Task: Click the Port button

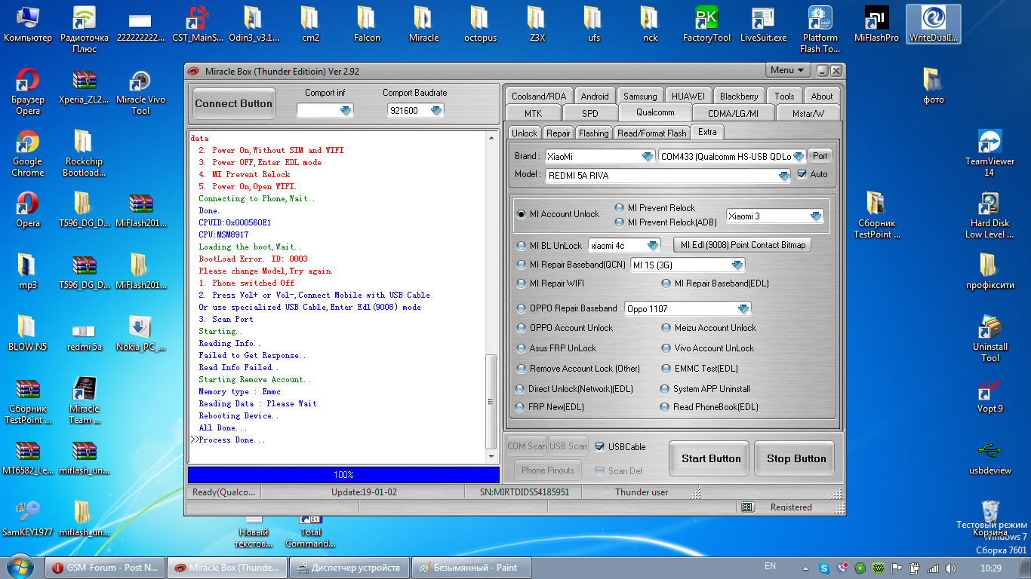Action: pyautogui.click(x=820, y=156)
